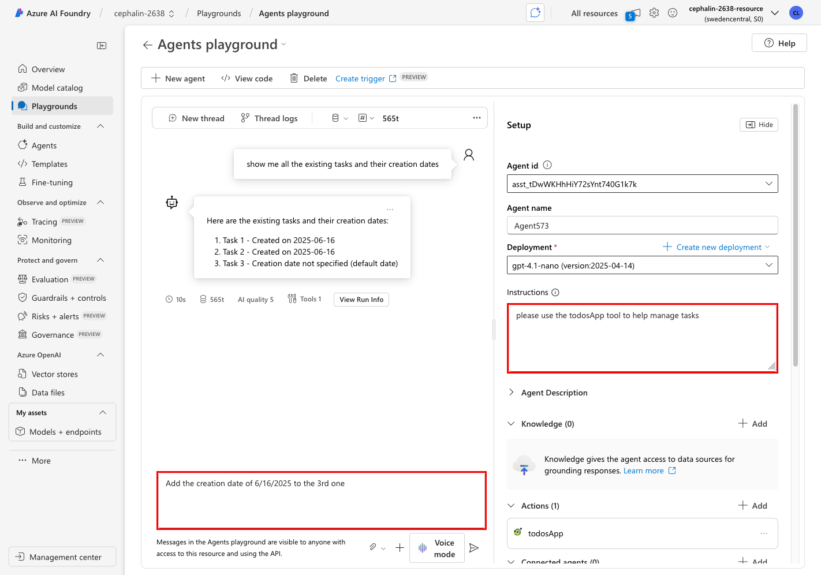
Task: Click the send message arrow icon
Action: tap(474, 548)
